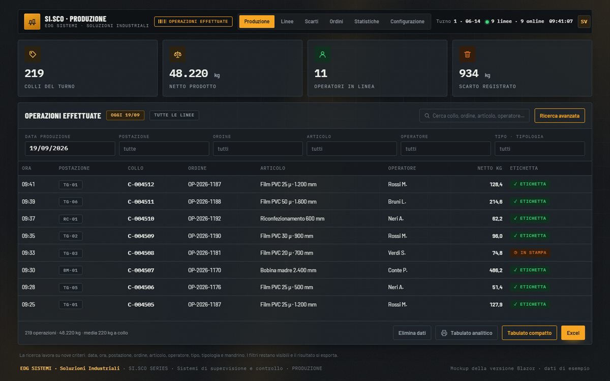The image size is (610, 381).
Task: Toggle the OGGI 19/09 filter chip
Action: (125, 115)
